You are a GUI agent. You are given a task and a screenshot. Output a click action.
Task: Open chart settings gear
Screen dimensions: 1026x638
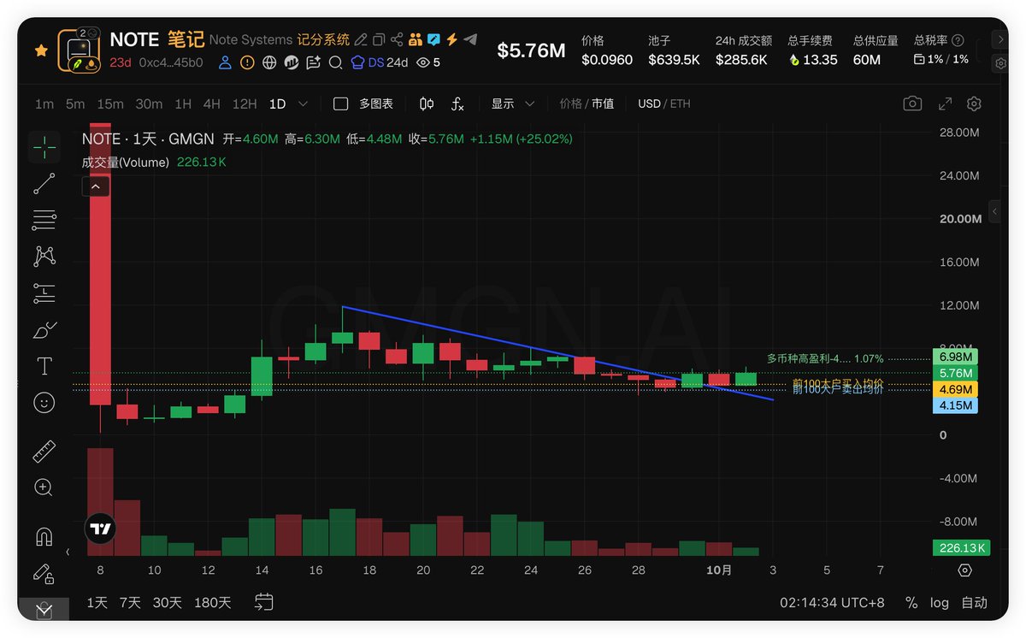974,103
